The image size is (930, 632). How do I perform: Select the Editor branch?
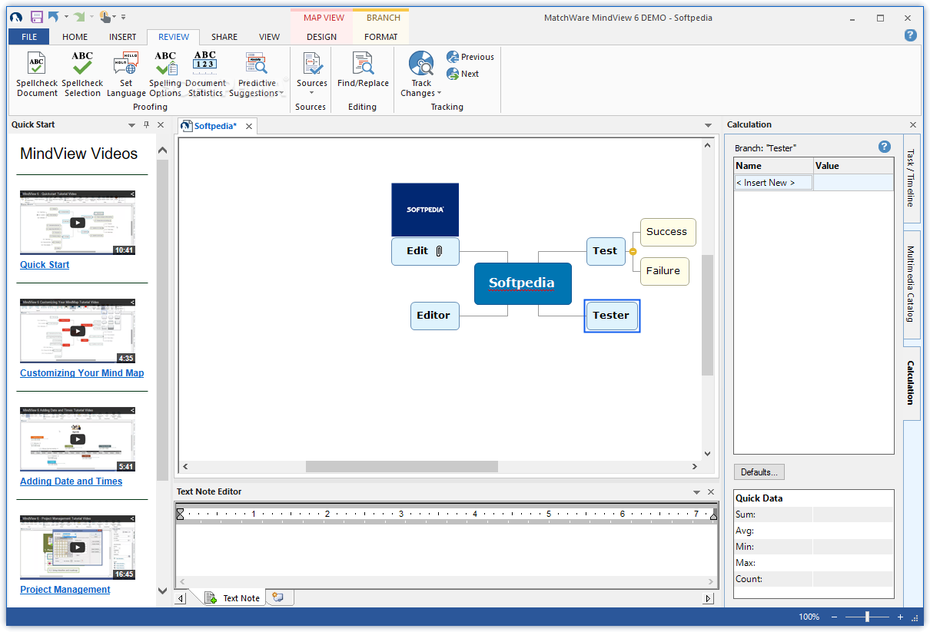point(434,316)
